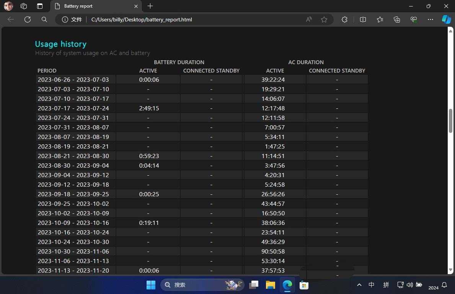Open the Collections icon in toolbar
Image resolution: width=455 pixels, height=294 pixels.
397,19
